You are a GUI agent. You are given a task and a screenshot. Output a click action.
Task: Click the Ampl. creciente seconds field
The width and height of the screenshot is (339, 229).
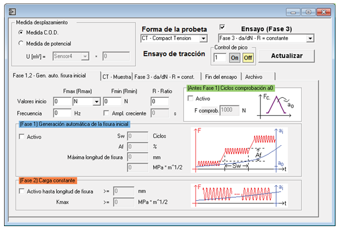coord(160,113)
